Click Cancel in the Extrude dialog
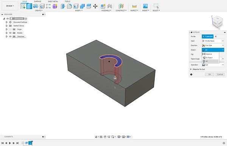The width and height of the screenshot is (227, 146). pyautogui.click(x=220, y=74)
